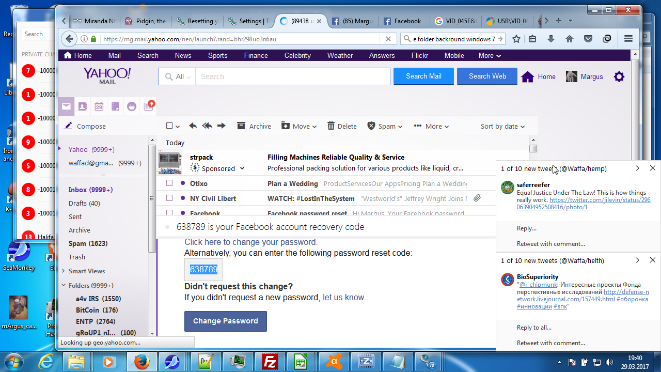Click the attachment paperclip on NY Civil Libert email

477,198
